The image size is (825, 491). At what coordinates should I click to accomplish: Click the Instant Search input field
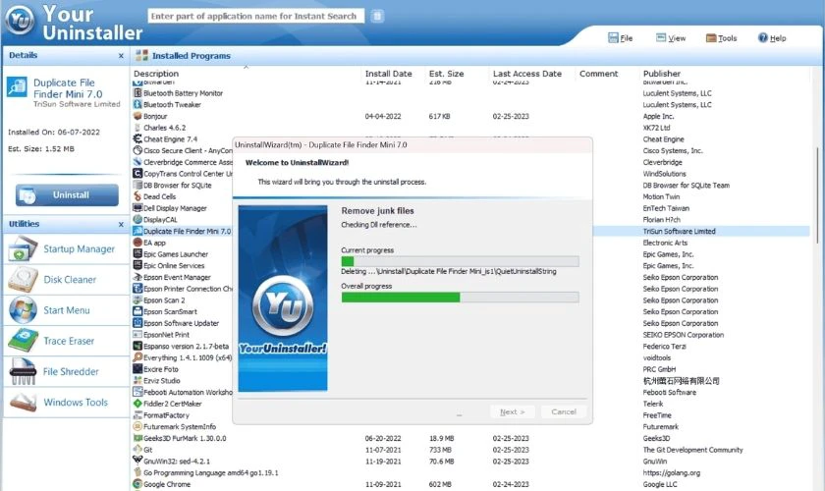click(x=255, y=17)
